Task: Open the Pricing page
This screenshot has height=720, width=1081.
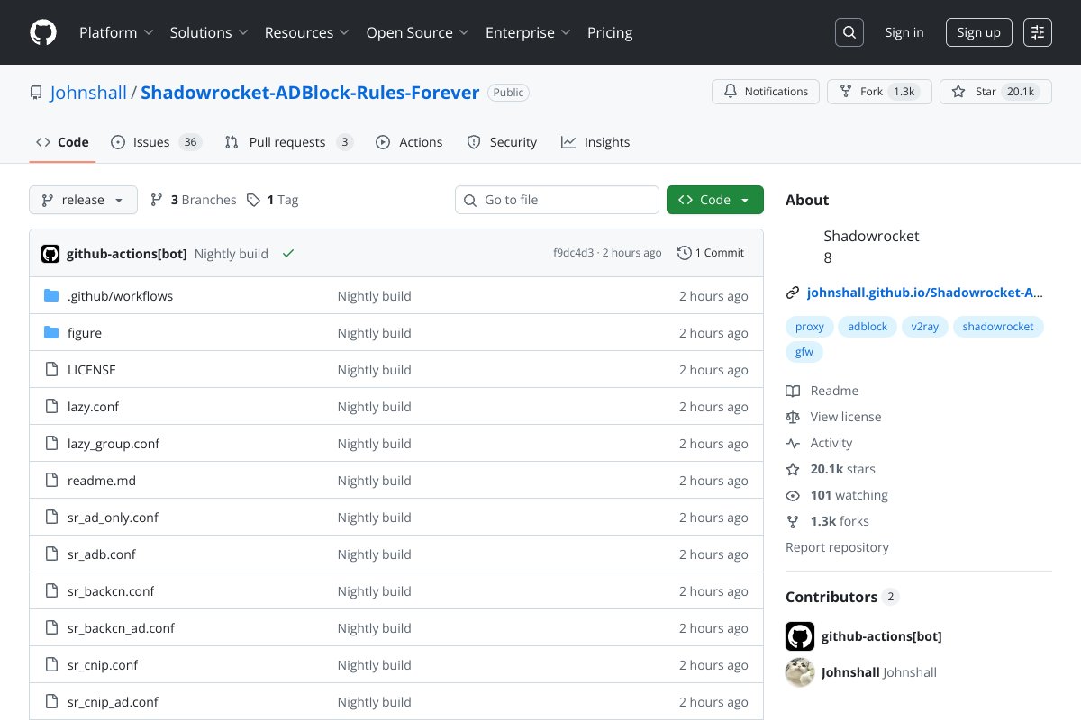Action: pyautogui.click(x=610, y=32)
